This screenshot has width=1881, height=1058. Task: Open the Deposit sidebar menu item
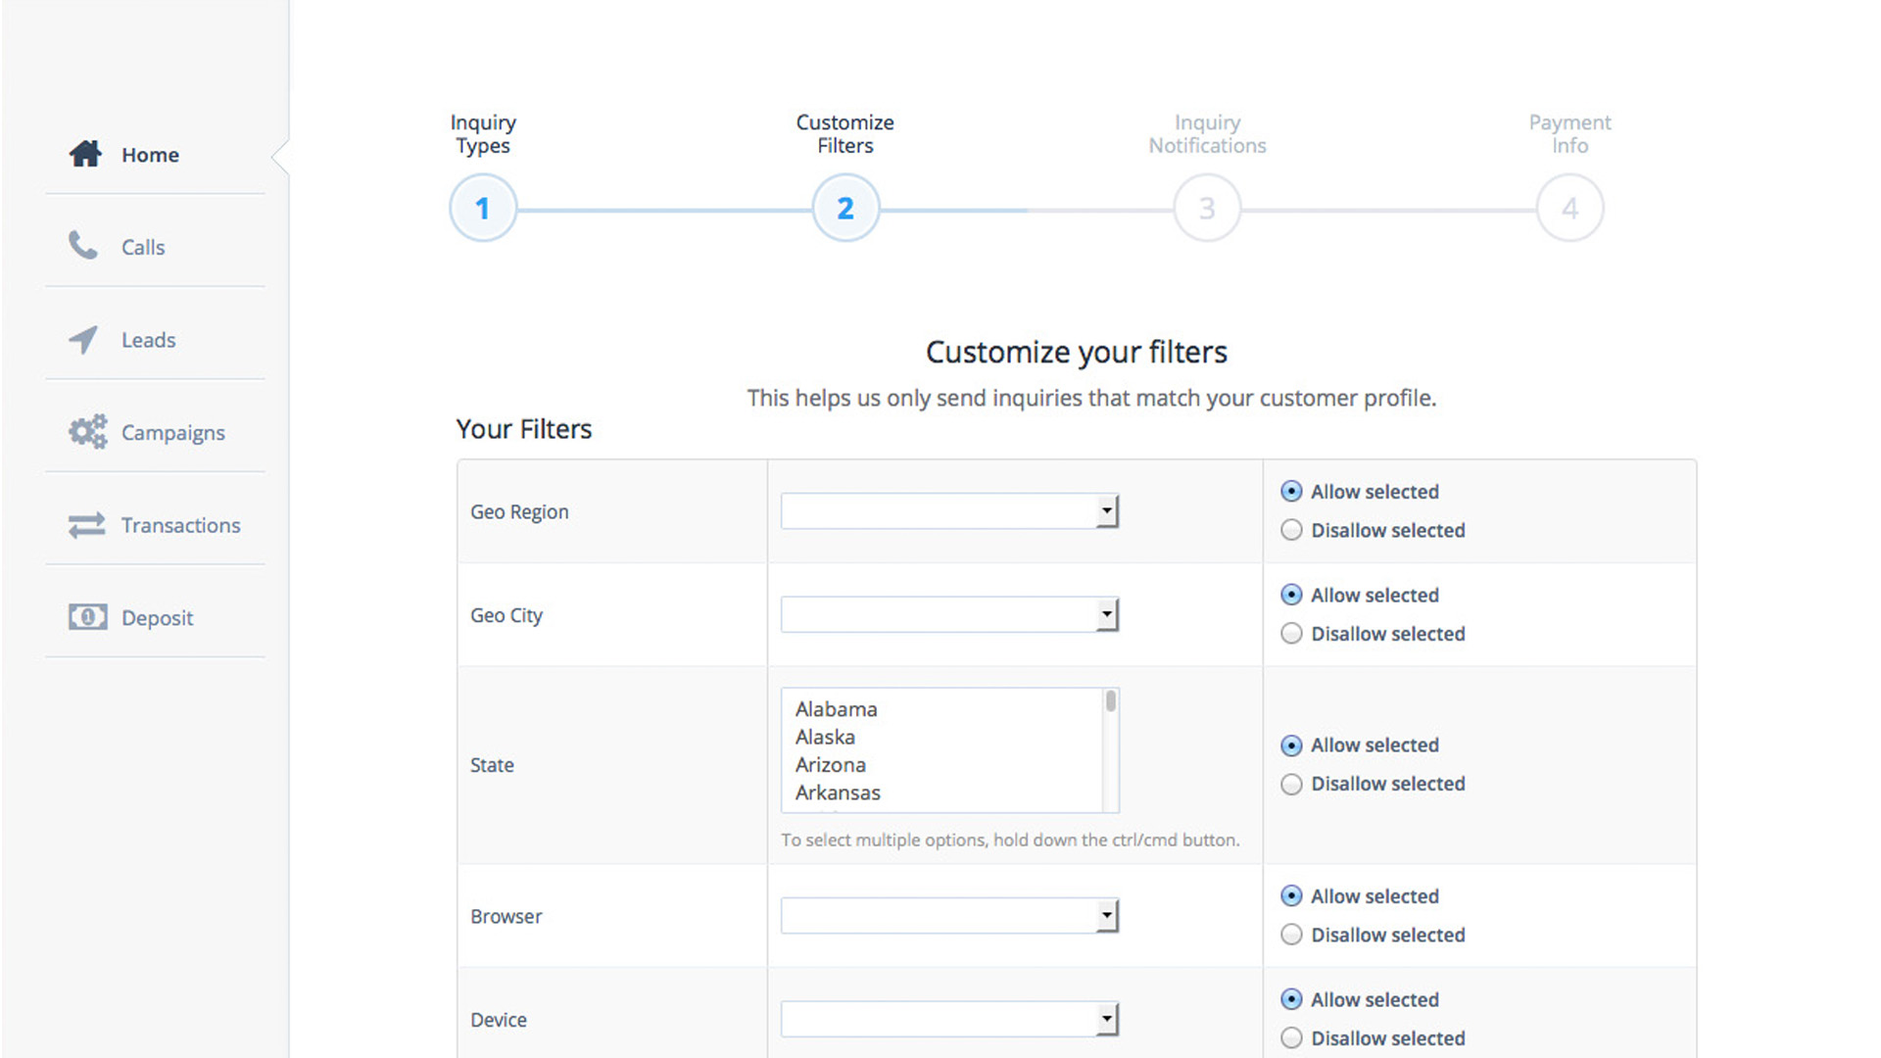[x=157, y=618]
